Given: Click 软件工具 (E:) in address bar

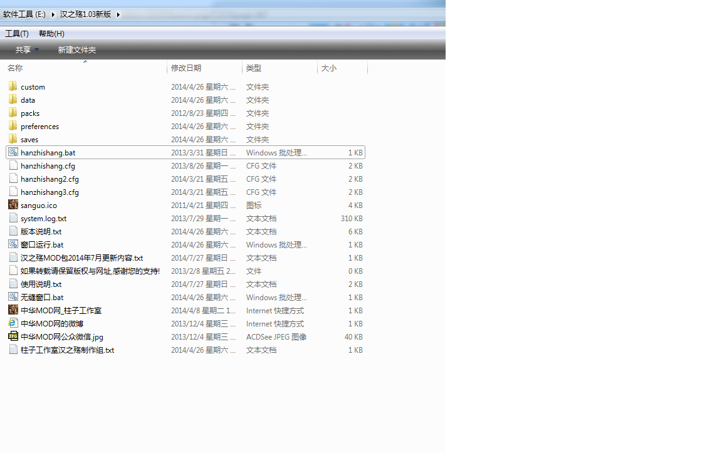Looking at the screenshot, I should click(x=24, y=14).
